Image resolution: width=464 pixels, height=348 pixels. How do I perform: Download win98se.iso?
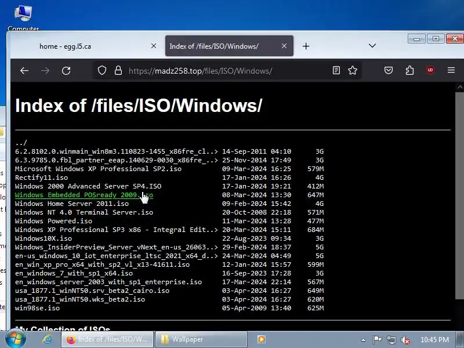[37, 308]
